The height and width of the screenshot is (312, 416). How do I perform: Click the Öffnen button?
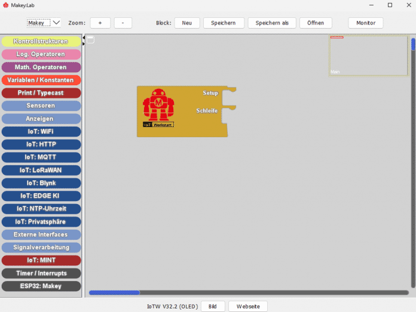coord(316,23)
